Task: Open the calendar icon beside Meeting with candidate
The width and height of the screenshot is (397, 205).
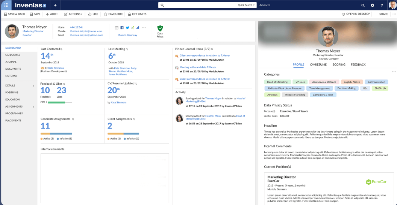Action: 177,68
